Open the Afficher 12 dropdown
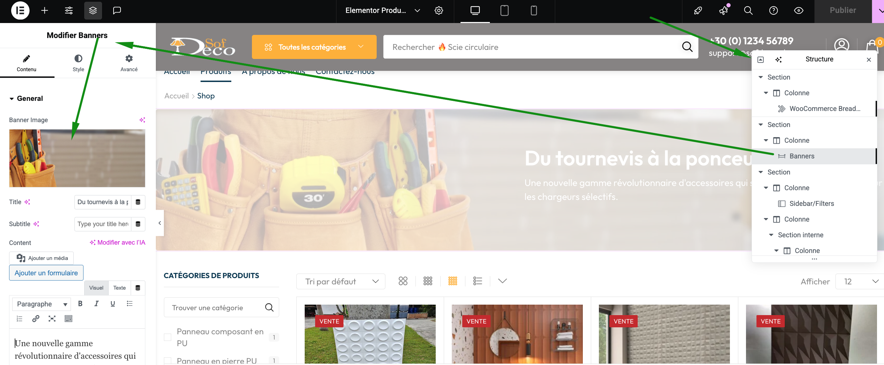This screenshot has width=884, height=365. pyautogui.click(x=860, y=282)
